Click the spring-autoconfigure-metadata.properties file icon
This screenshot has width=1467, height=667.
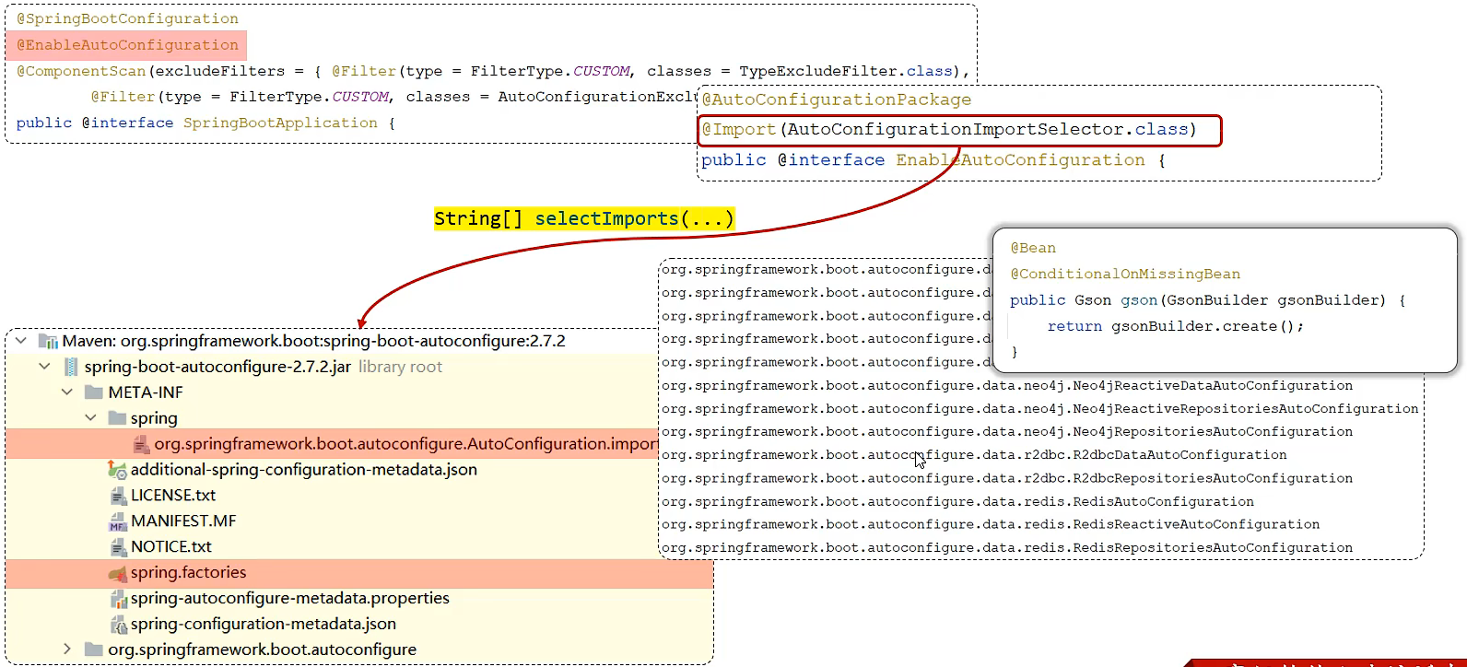pyautogui.click(x=119, y=600)
